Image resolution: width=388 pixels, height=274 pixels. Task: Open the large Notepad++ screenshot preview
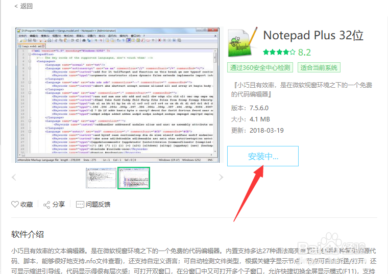point(117,95)
